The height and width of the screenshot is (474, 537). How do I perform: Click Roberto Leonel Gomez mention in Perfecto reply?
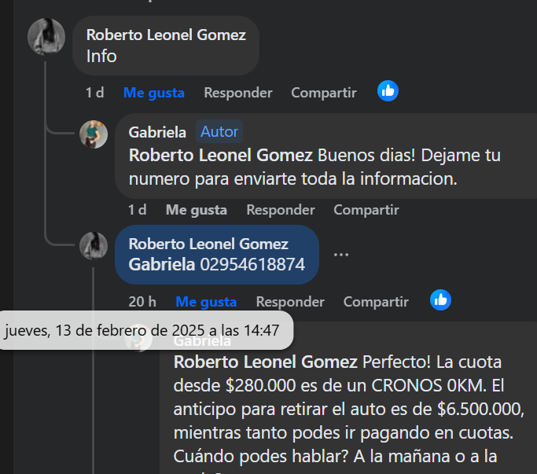pyautogui.click(x=265, y=362)
